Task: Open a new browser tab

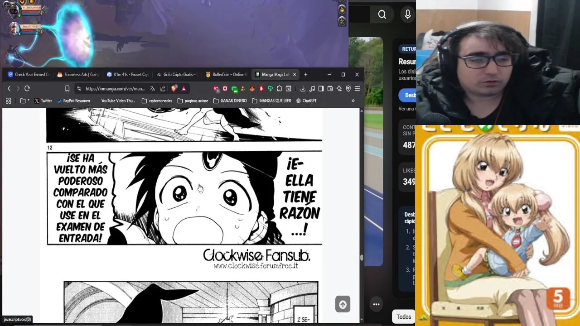Action: (305, 75)
